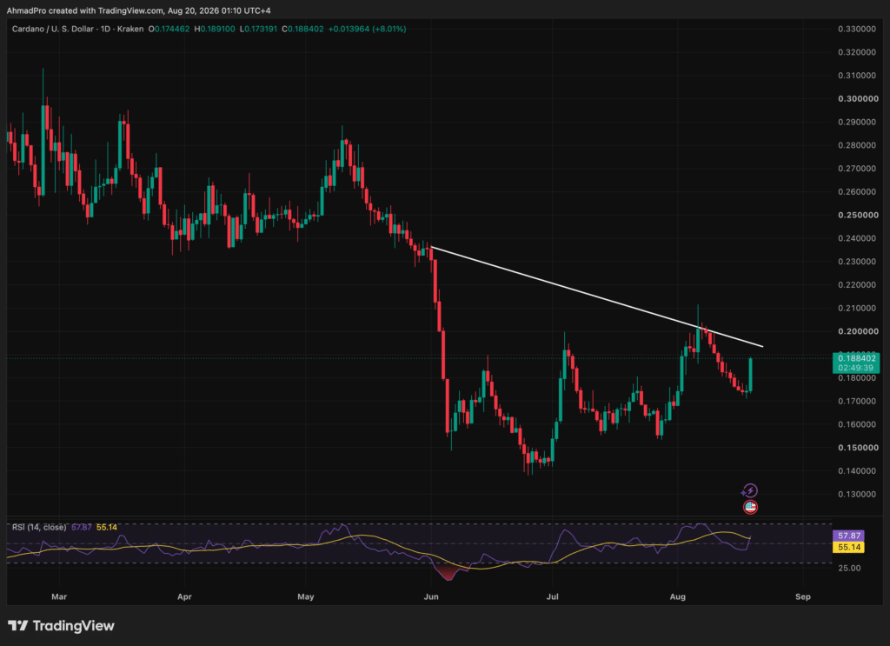Click the May label on time axis
This screenshot has width=890, height=646.
click(305, 596)
